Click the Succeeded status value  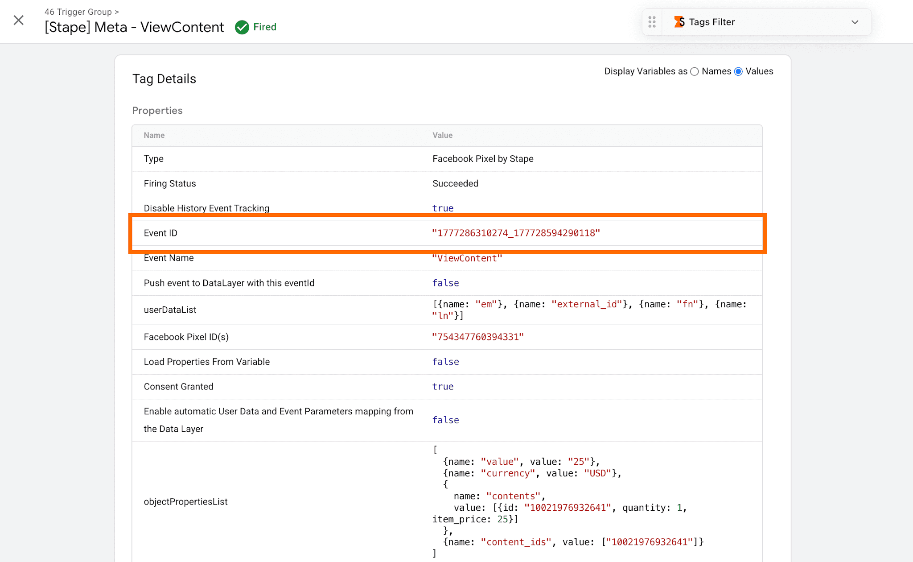point(455,183)
